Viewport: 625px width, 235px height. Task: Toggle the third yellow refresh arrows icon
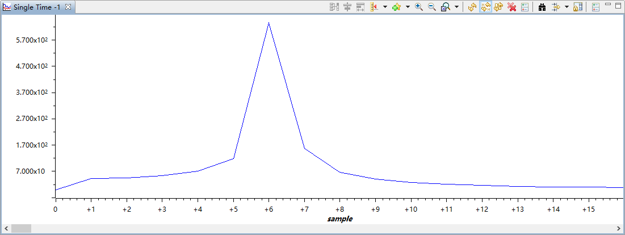coord(498,7)
